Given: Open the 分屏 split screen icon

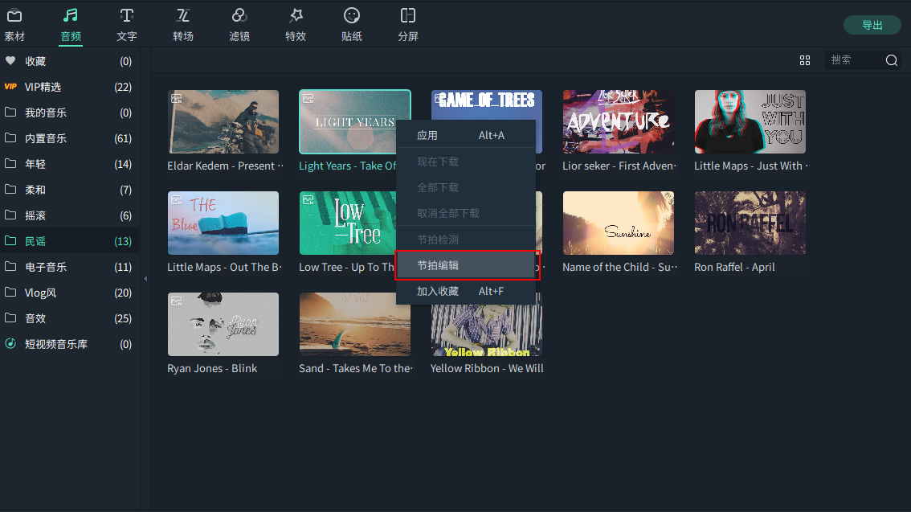Looking at the screenshot, I should 408,16.
